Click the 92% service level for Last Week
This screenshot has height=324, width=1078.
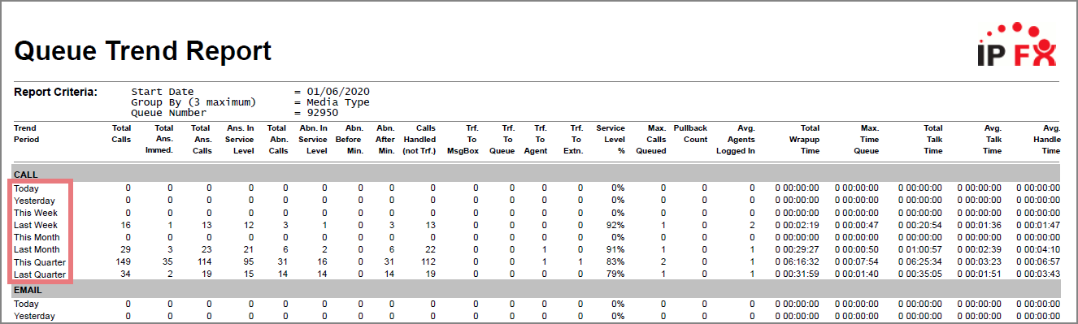tap(616, 225)
